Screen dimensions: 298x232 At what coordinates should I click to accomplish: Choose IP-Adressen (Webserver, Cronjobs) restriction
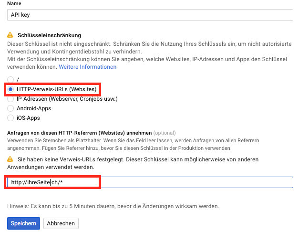[10, 99]
